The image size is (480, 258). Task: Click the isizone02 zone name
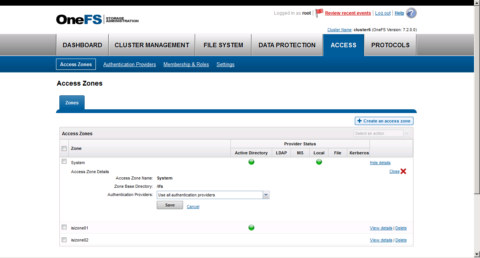80,240
